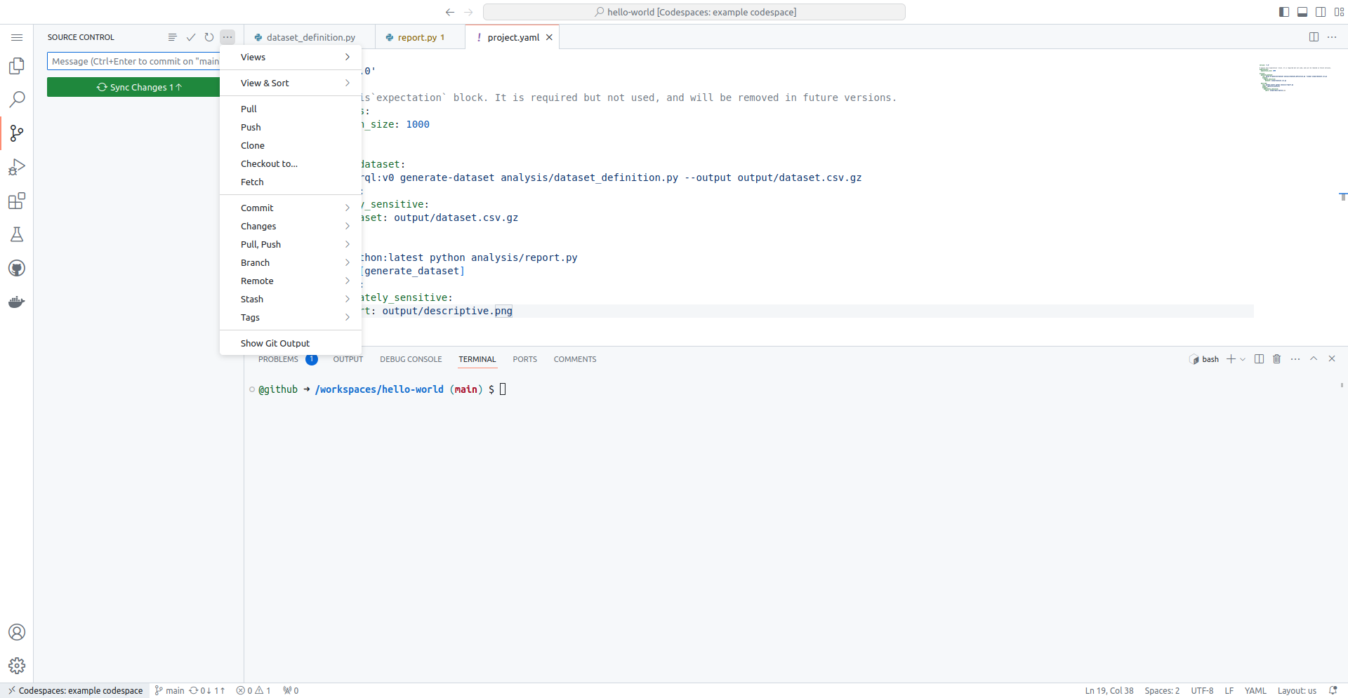This screenshot has height=698, width=1348.
Task: Click the Go Forward arrow
Action: [469, 12]
